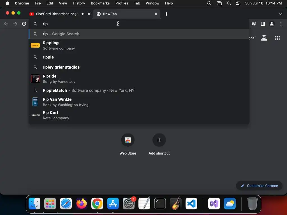The width and height of the screenshot is (287, 215).
Task: Click Customize Chrome button
Action: click(x=259, y=186)
